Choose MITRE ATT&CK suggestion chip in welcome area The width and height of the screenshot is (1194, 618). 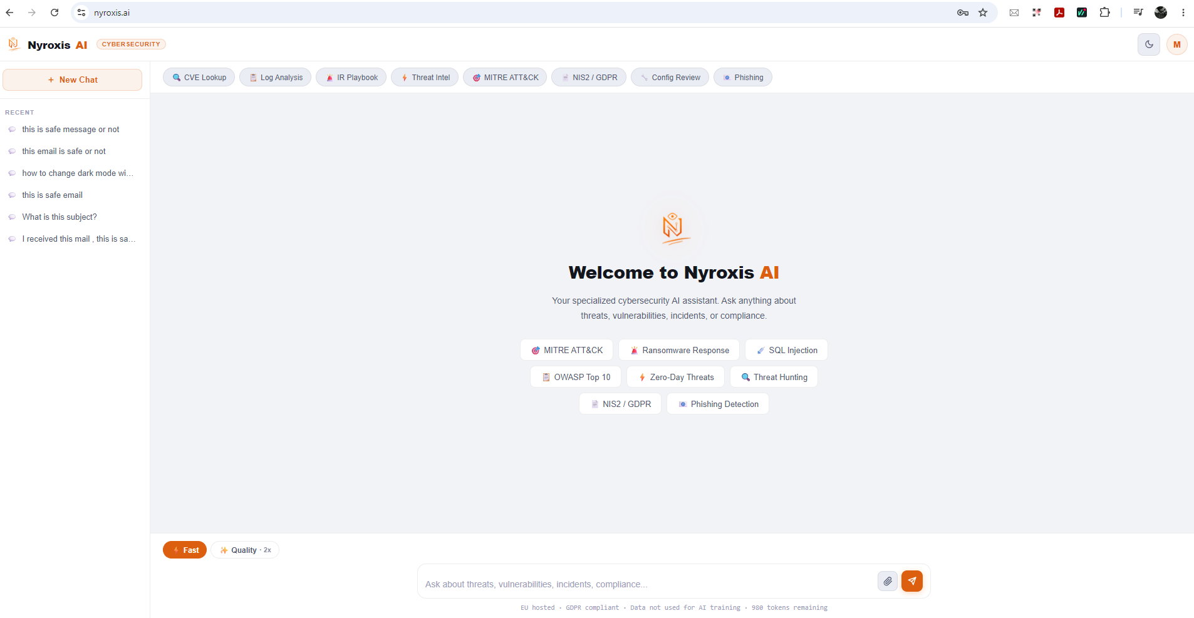[566, 350]
